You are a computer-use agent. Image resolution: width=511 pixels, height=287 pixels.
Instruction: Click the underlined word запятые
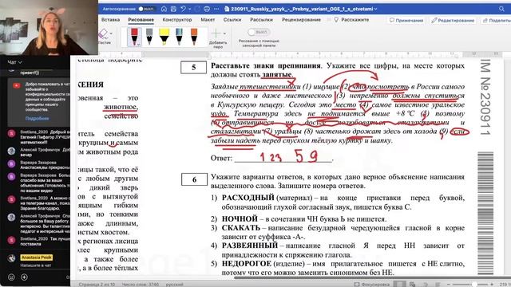pos(277,74)
